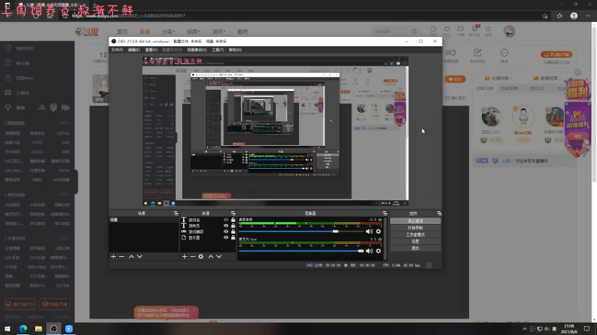Toggle visibility eye of the display (显示器) source

(226, 237)
